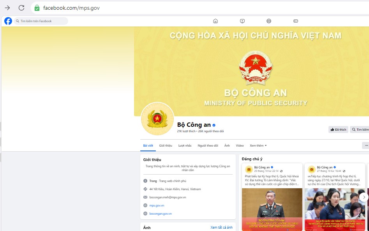Viewport: 369px width, 231px height.
Task: Click the address 44 Yết Kiêu, Hoàn Kiếm
Action: coord(175,189)
